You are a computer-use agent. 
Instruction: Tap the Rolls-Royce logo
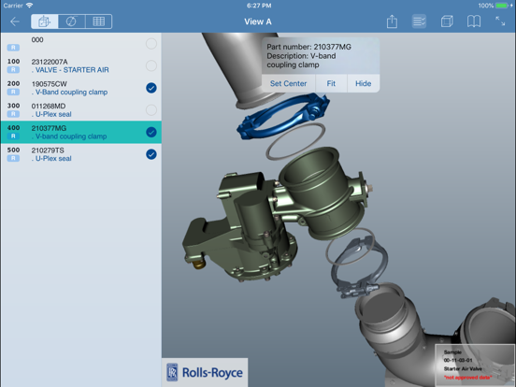click(x=205, y=372)
